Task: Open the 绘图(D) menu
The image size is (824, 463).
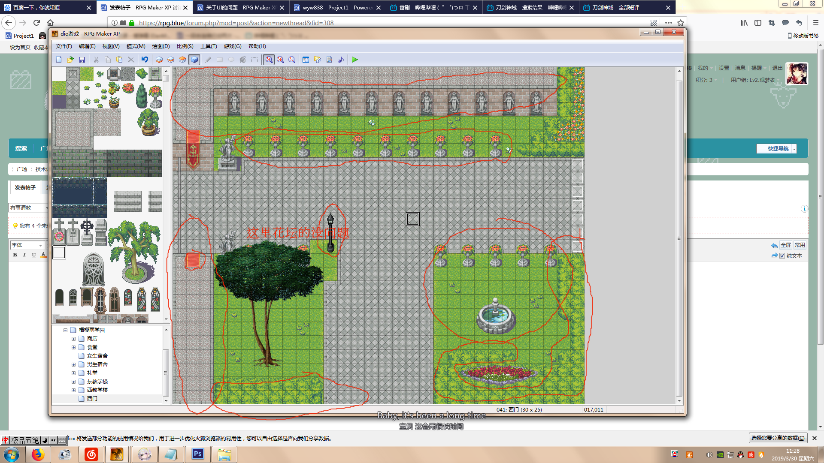Action: tap(161, 46)
